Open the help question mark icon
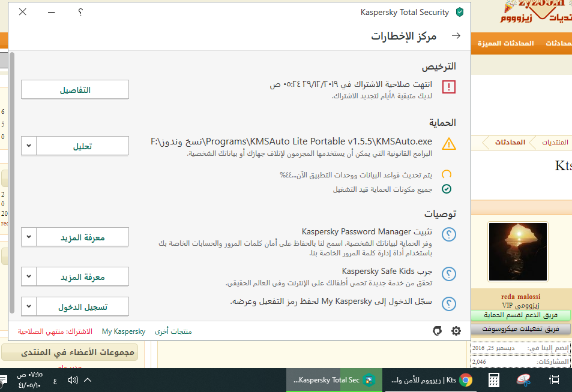Viewport: 572px width, 392px height. pos(80,12)
